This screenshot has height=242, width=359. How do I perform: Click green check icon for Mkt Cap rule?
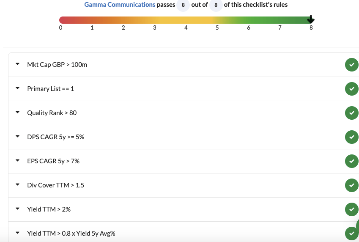pyautogui.click(x=351, y=65)
